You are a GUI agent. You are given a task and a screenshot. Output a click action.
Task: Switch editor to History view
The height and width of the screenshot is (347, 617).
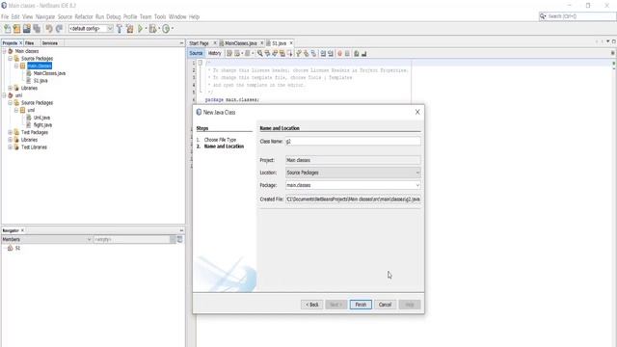click(214, 53)
